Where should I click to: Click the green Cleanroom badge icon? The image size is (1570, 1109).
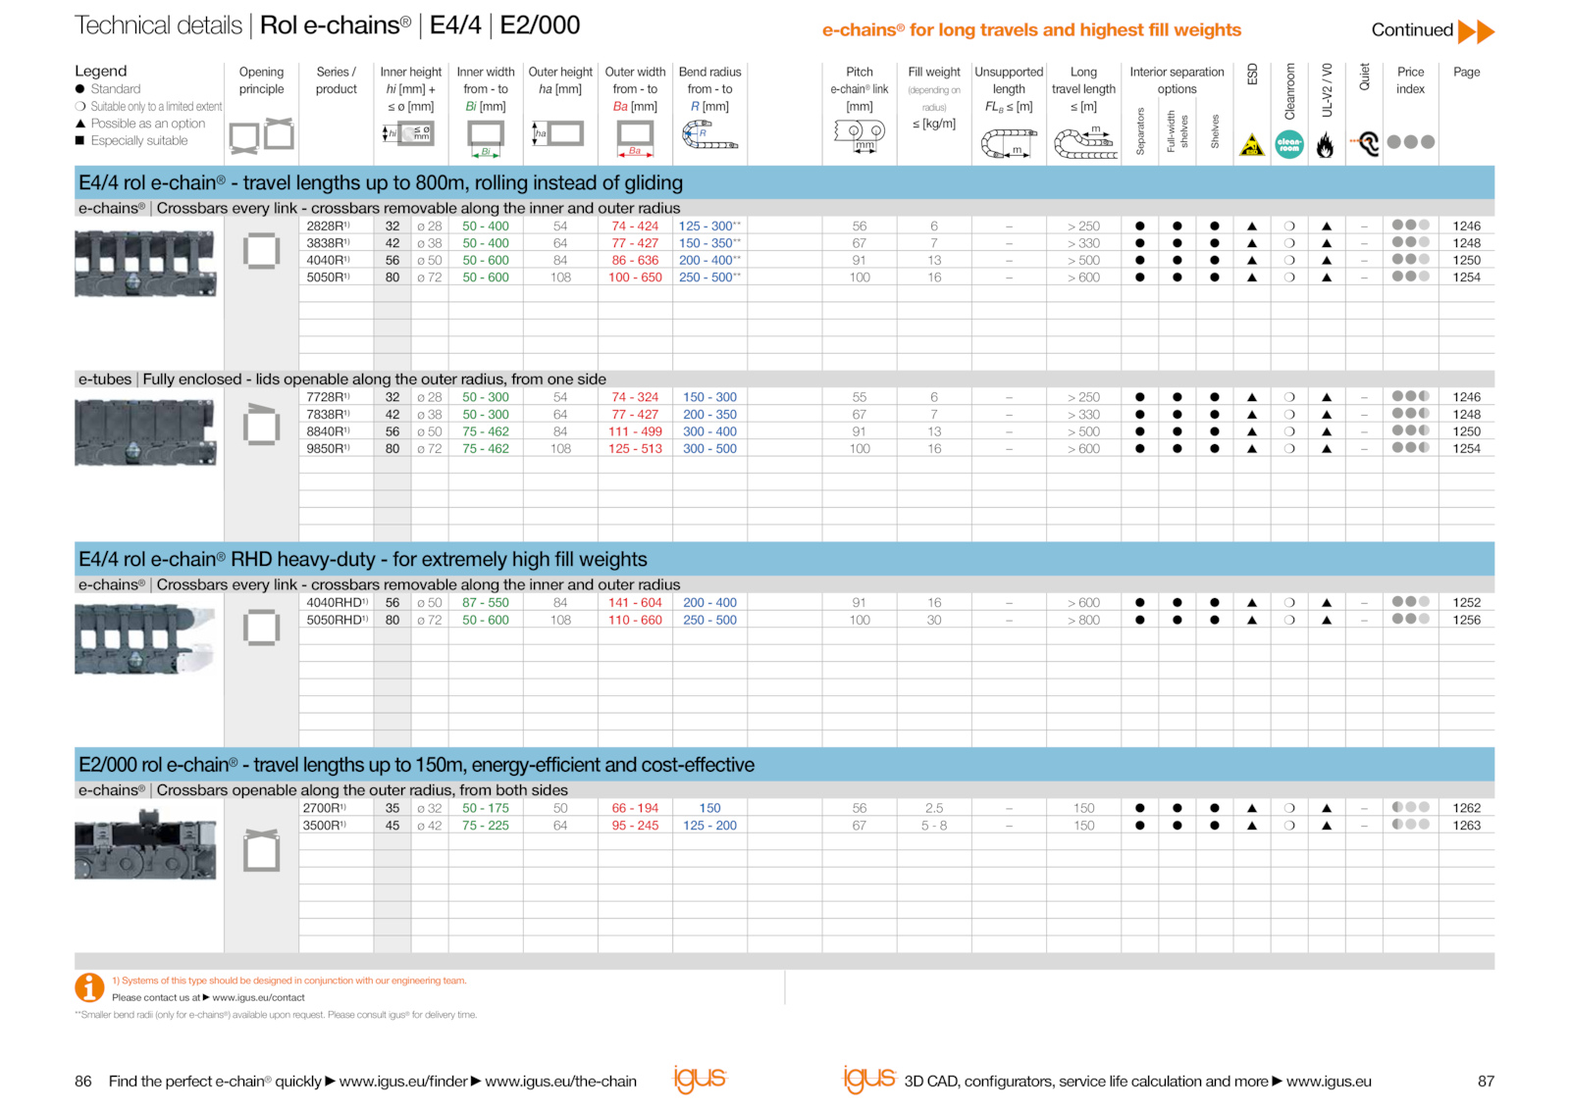[x=1289, y=145]
